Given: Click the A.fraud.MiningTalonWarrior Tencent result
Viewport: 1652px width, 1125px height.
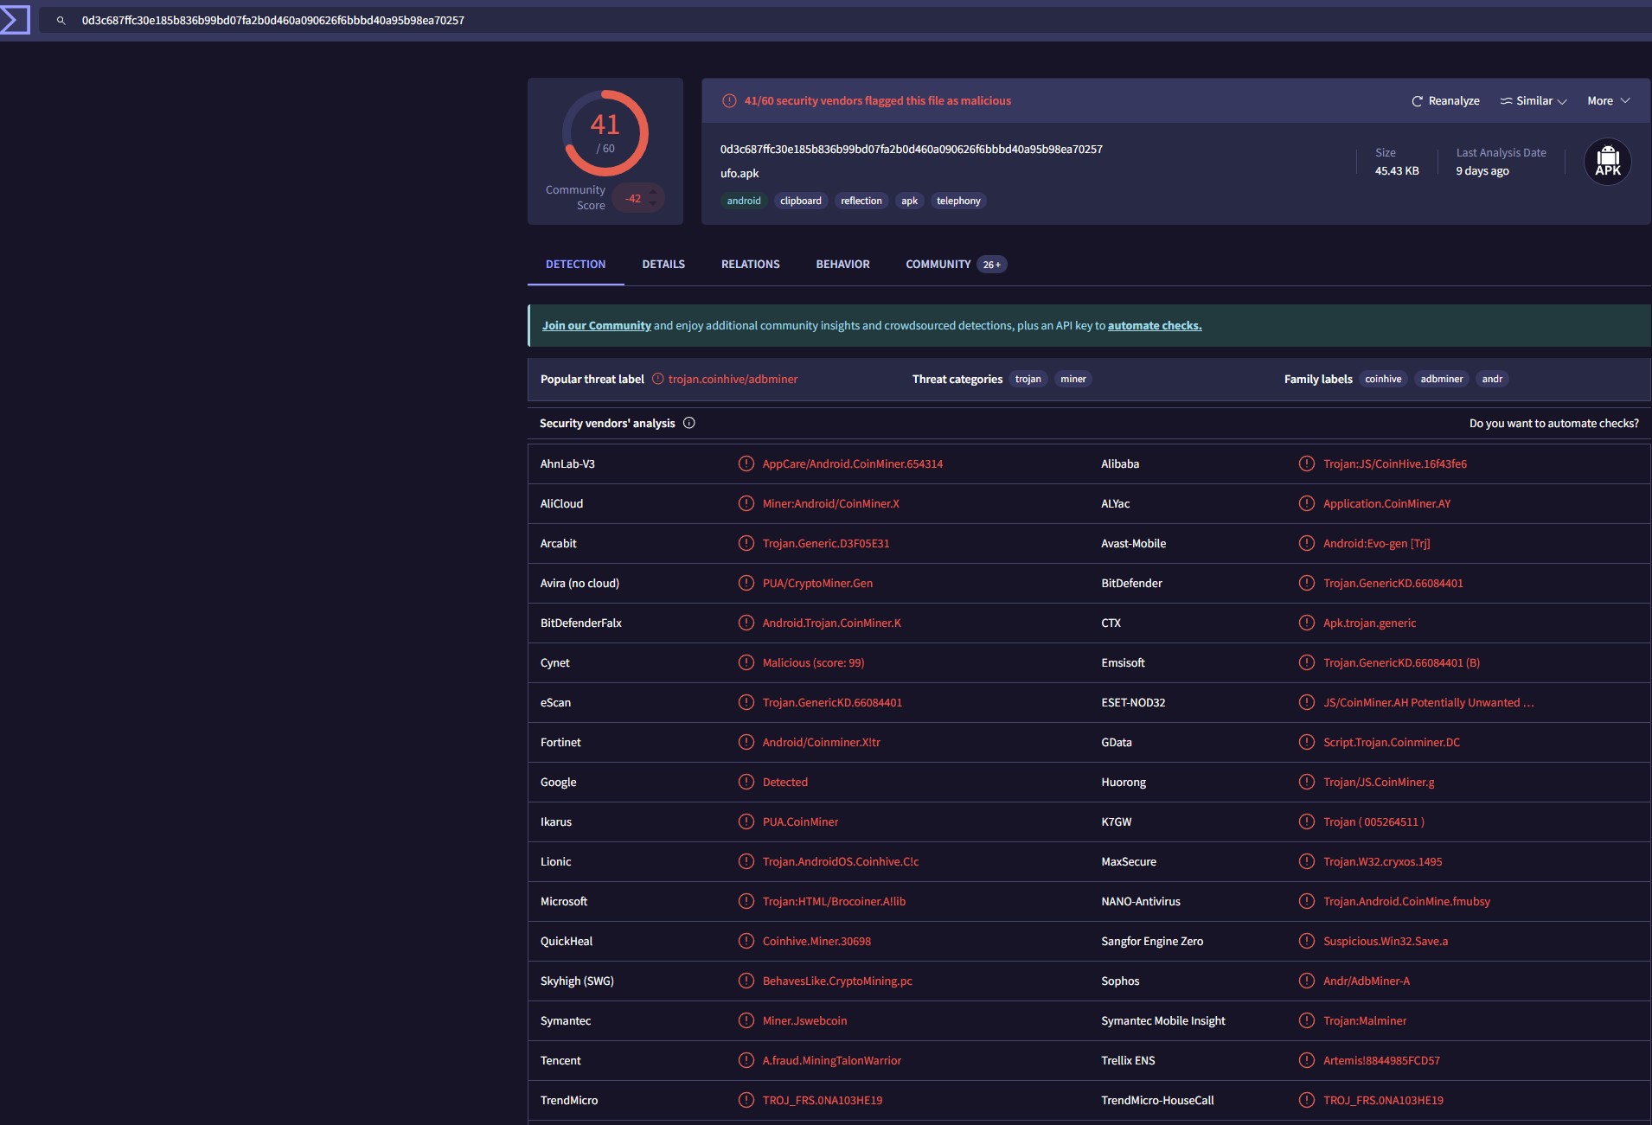Looking at the screenshot, I should (832, 1061).
